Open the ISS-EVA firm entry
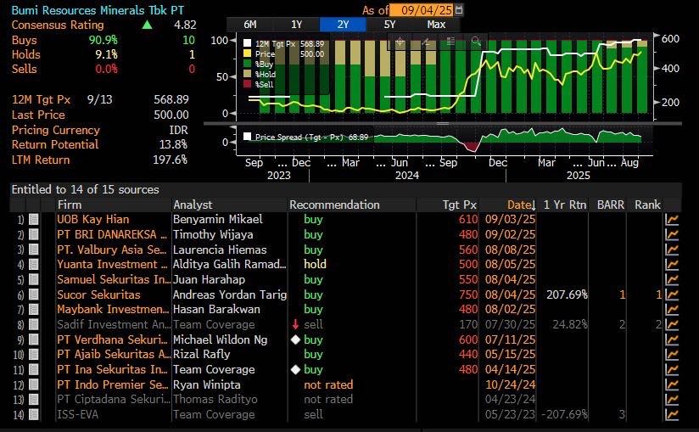 point(77,415)
